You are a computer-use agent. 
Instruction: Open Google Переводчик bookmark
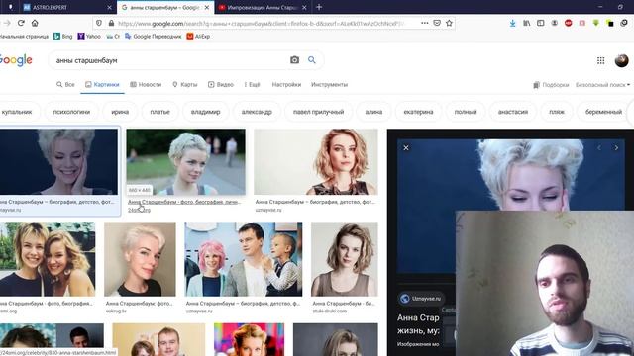click(154, 37)
